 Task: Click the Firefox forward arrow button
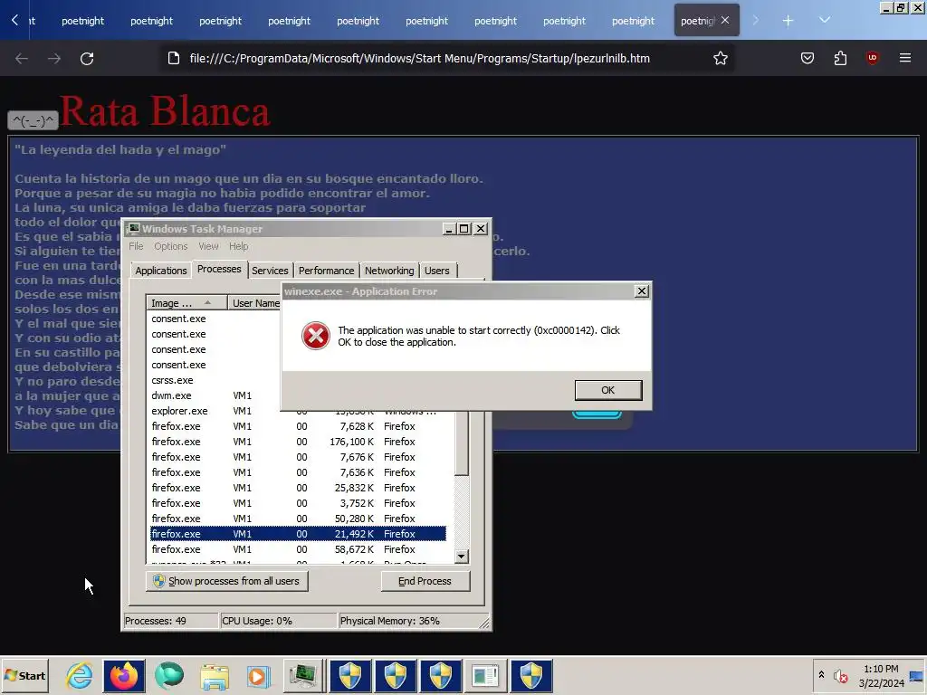coord(54,59)
